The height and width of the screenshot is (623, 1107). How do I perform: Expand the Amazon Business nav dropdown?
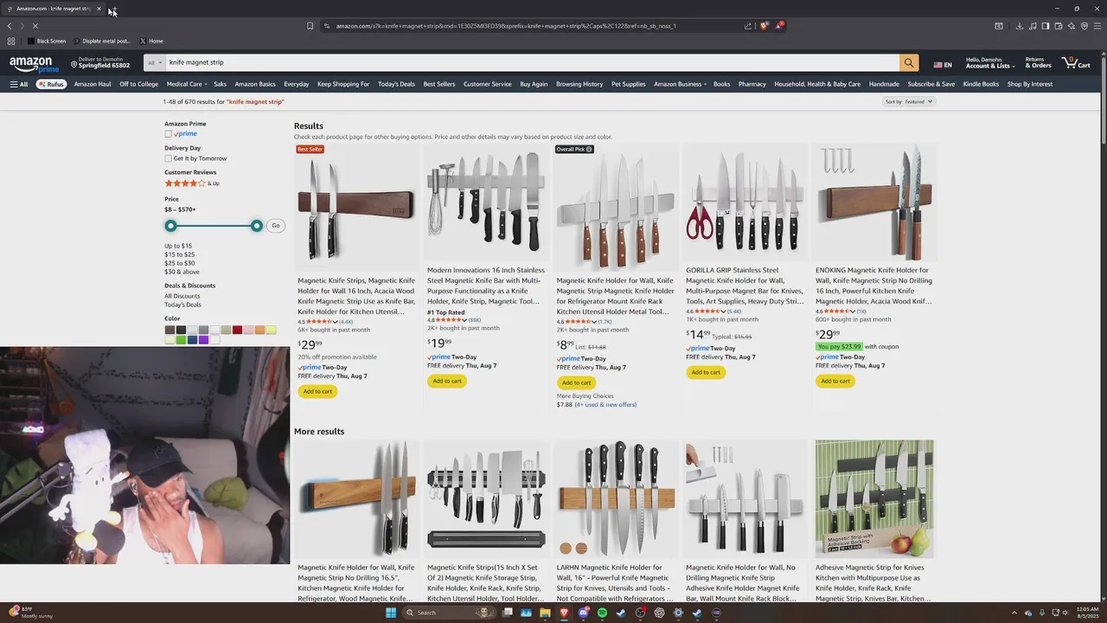(680, 84)
